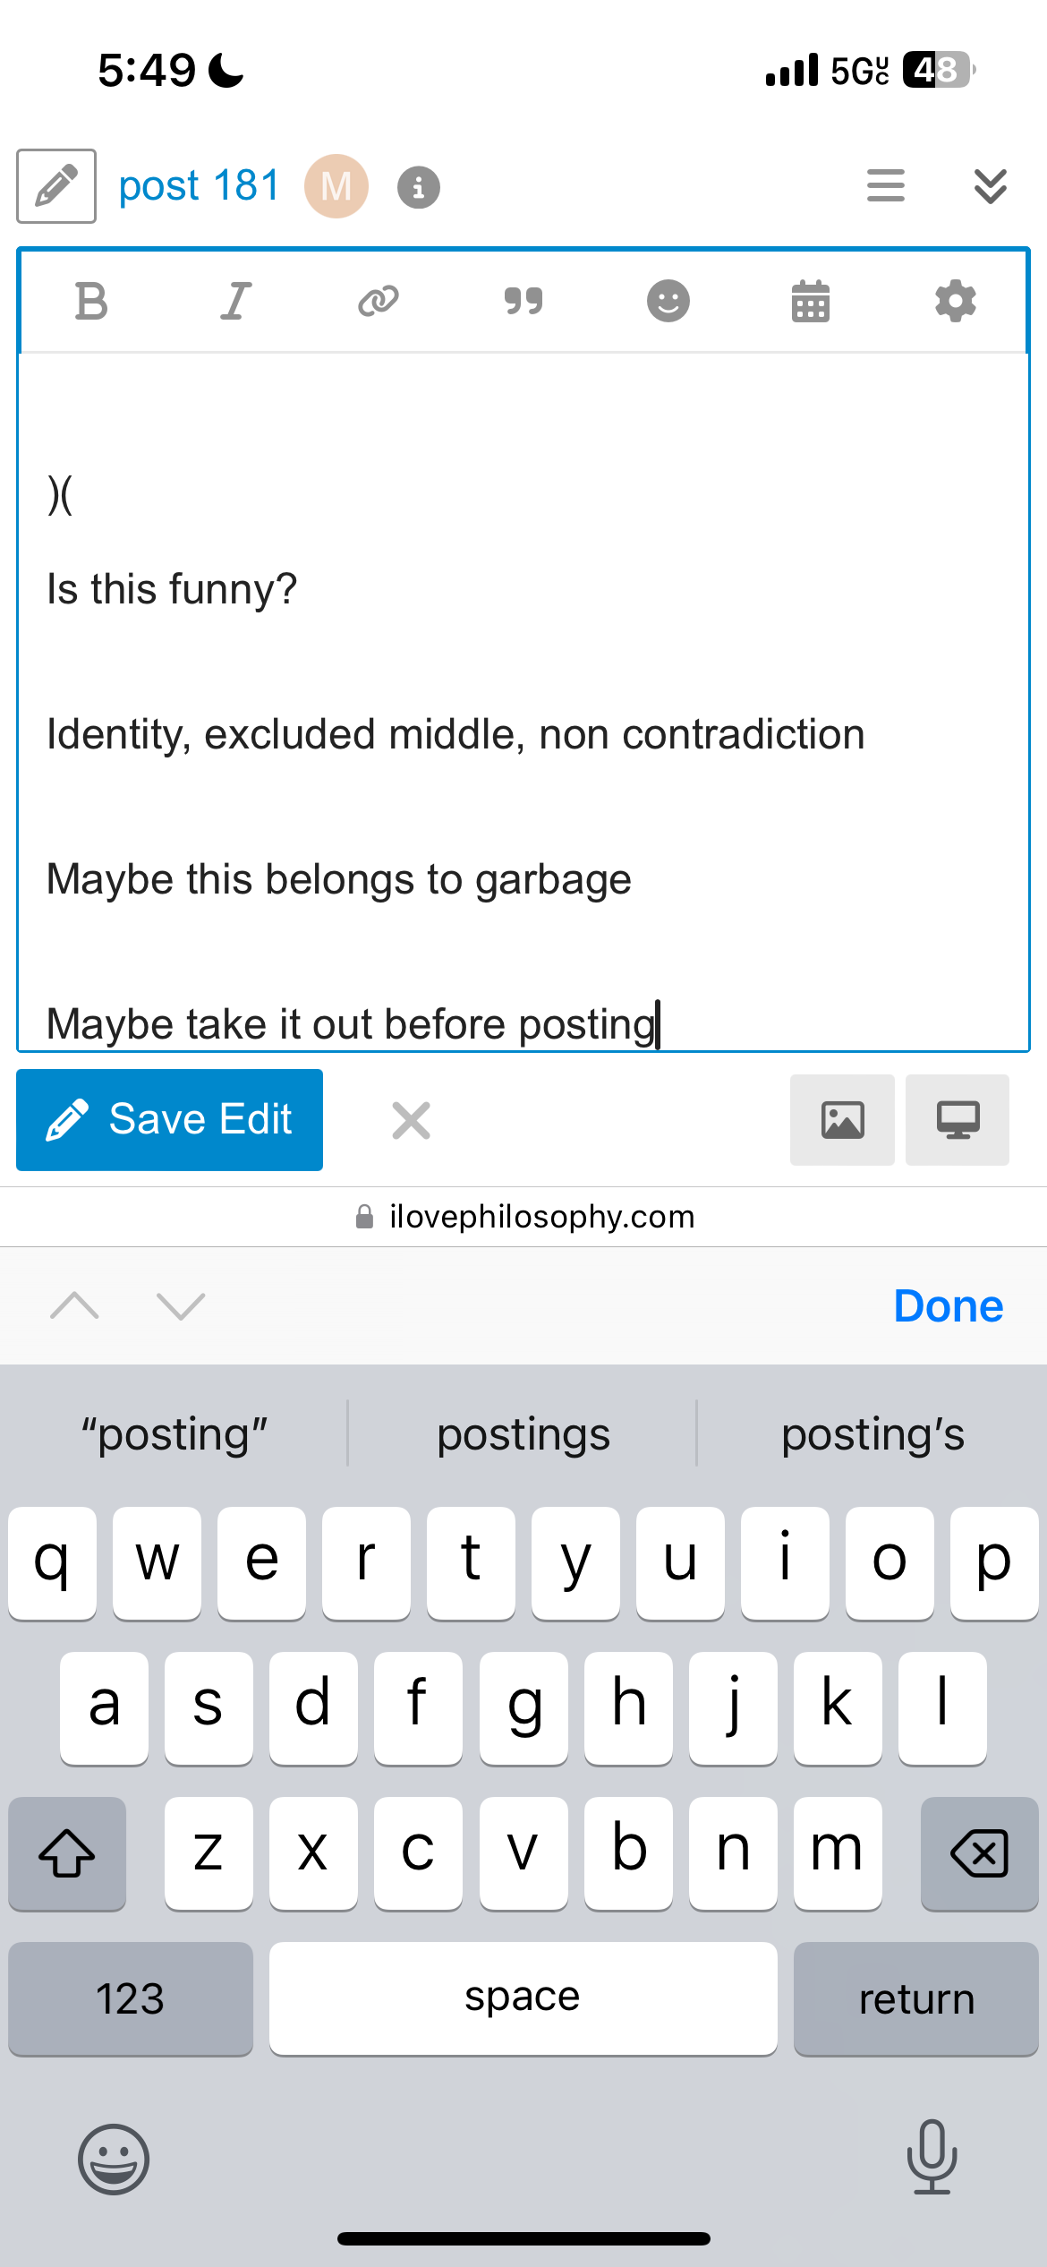Collapse the composer with the double chevron
Viewport: 1047px width, 2267px height.
991,186
